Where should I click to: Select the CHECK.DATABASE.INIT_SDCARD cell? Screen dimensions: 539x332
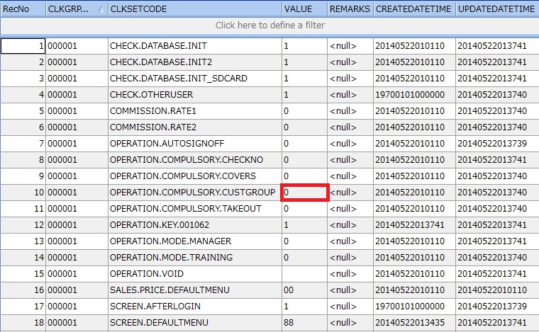(193, 79)
